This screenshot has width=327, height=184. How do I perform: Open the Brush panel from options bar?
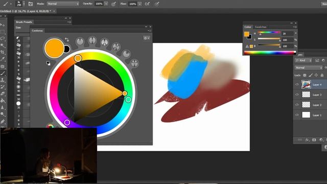coord(31,4)
